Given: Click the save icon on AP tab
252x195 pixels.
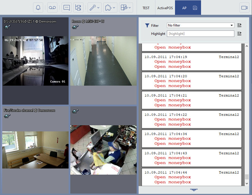Looking at the screenshot, I should 195,7.
